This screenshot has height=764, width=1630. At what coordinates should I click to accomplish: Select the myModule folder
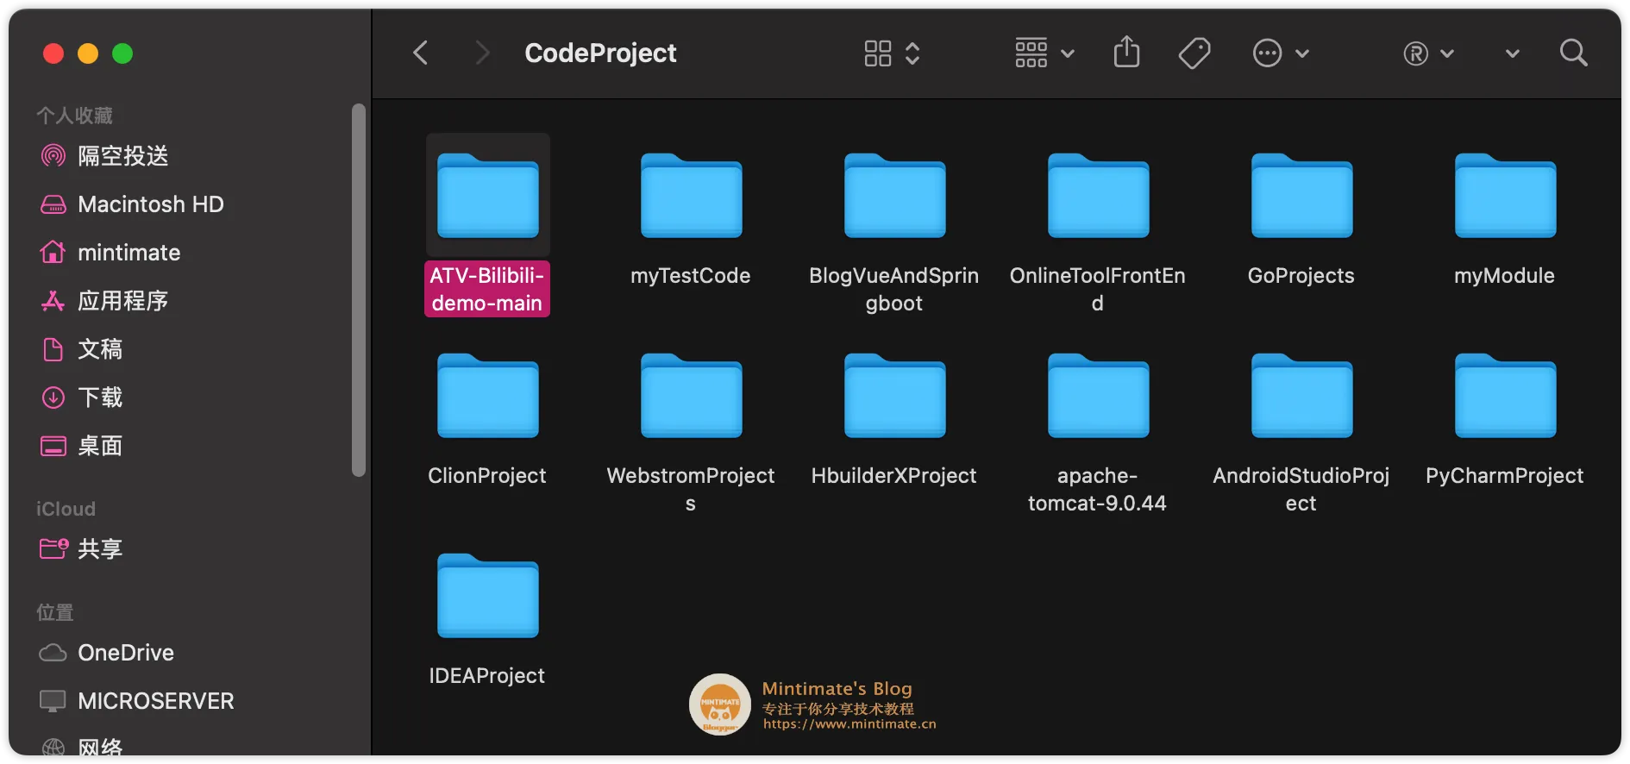coord(1505,196)
